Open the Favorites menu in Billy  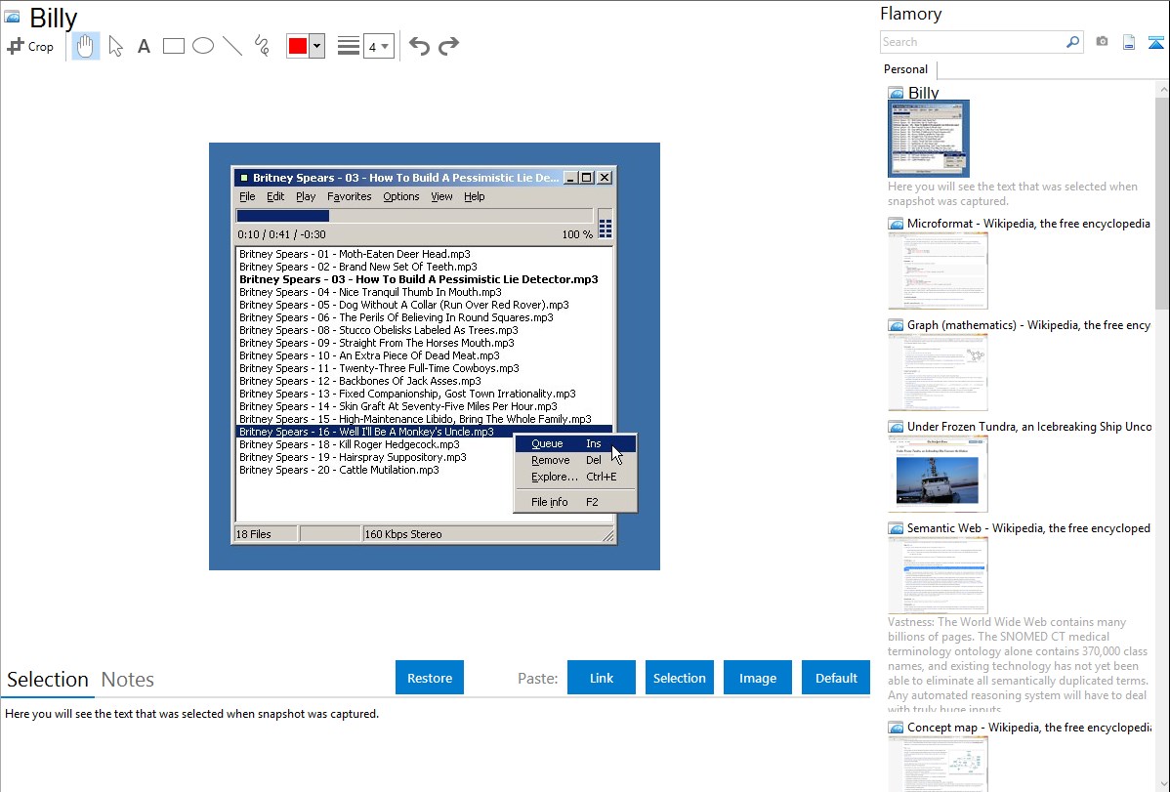[x=350, y=196]
